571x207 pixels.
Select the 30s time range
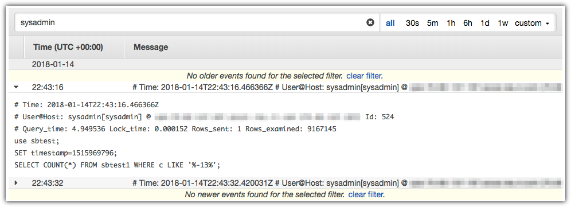click(x=412, y=23)
